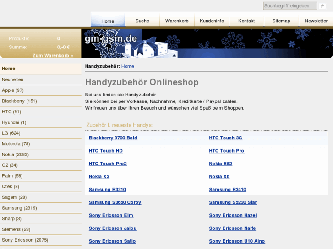Open the Sharp (3) category
The height and width of the screenshot is (249, 333).
pyautogui.click(x=41, y=219)
